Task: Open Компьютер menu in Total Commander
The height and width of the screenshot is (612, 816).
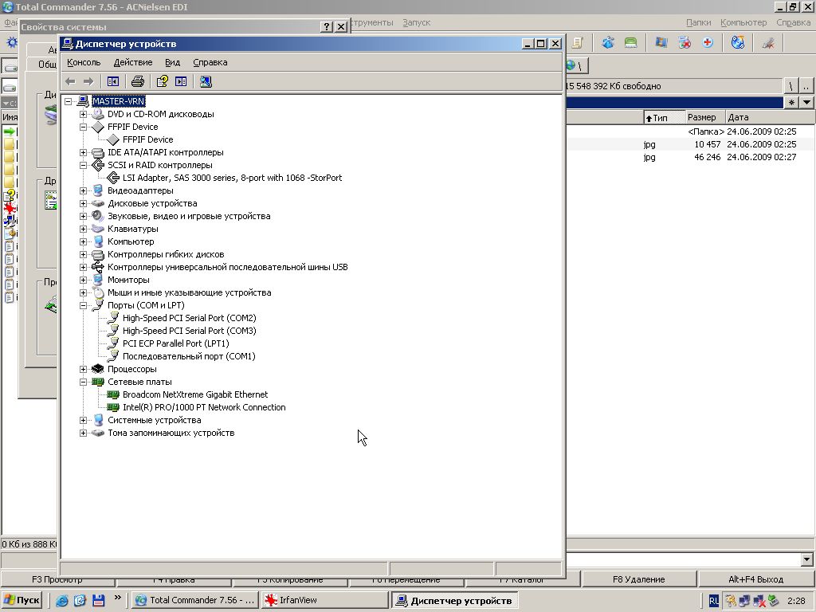Action: tap(743, 22)
